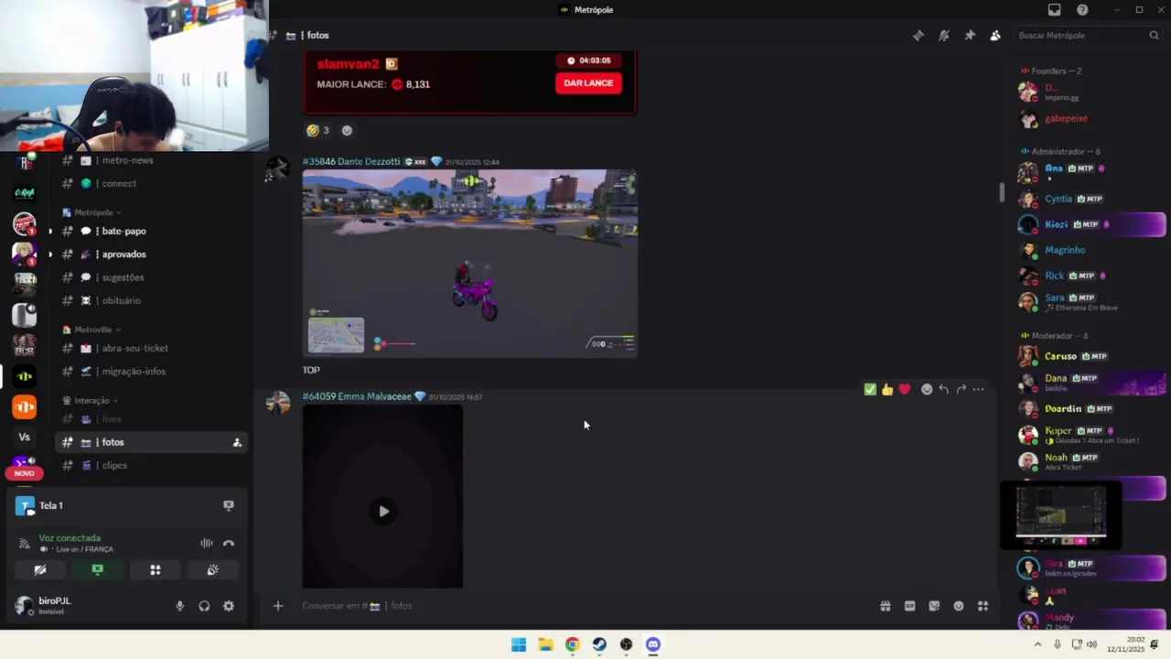Toggle noise suppression waveform icon
The height and width of the screenshot is (659, 1171).
pos(206,543)
